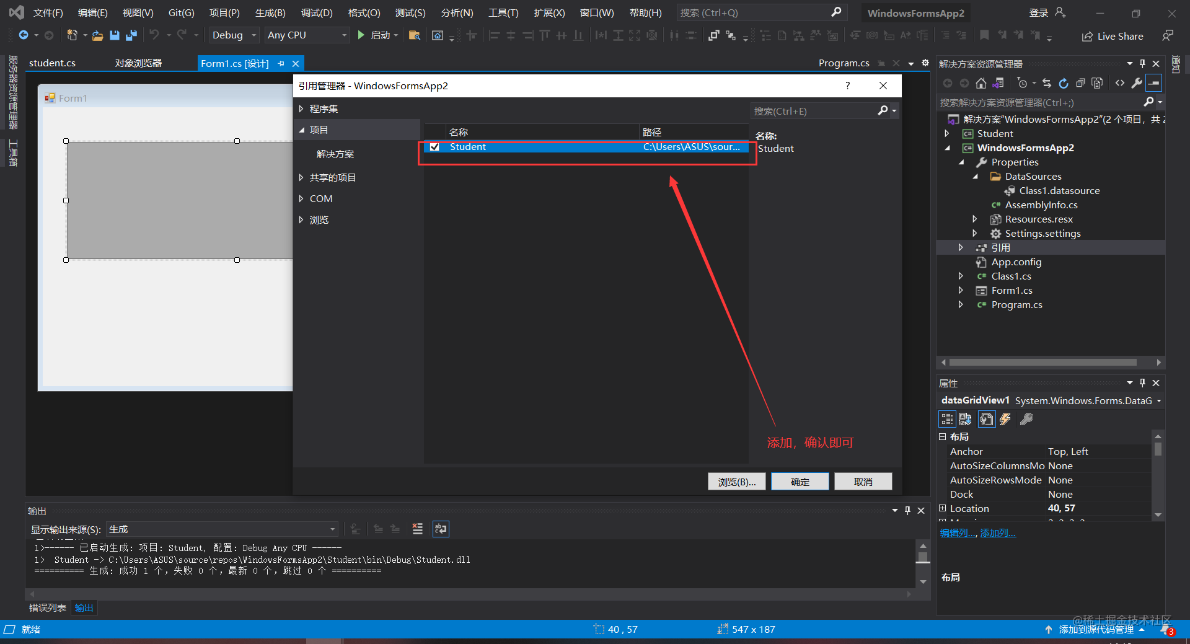
Task: Click the Save All toolbar icon
Action: tap(131, 35)
